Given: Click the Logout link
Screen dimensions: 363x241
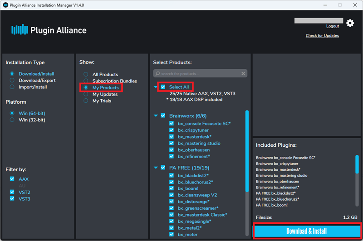Looking at the screenshot, I should pos(332,26).
